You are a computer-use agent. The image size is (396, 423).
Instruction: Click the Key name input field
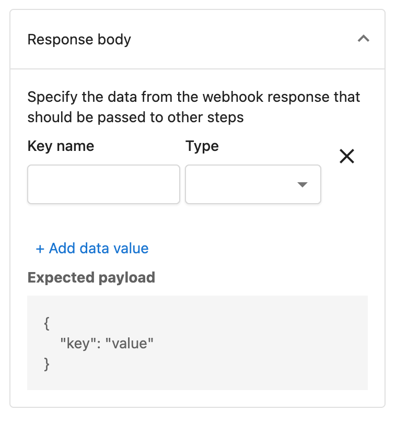[103, 184]
